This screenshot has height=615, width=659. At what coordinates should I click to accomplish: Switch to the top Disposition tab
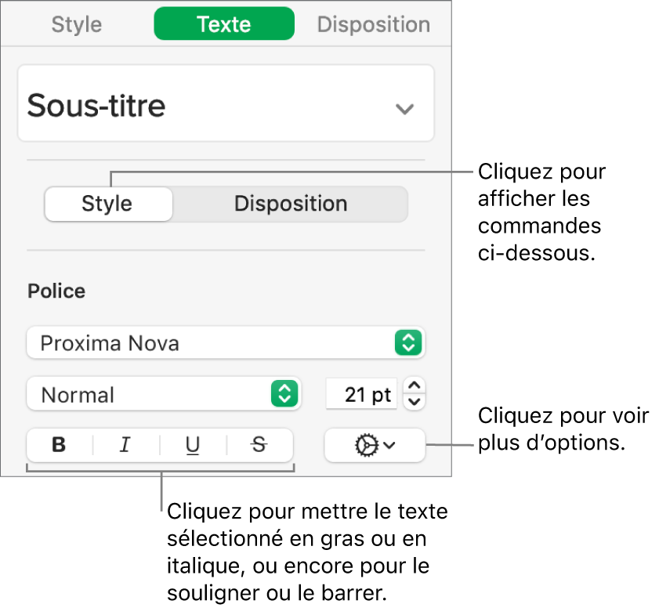(x=374, y=24)
